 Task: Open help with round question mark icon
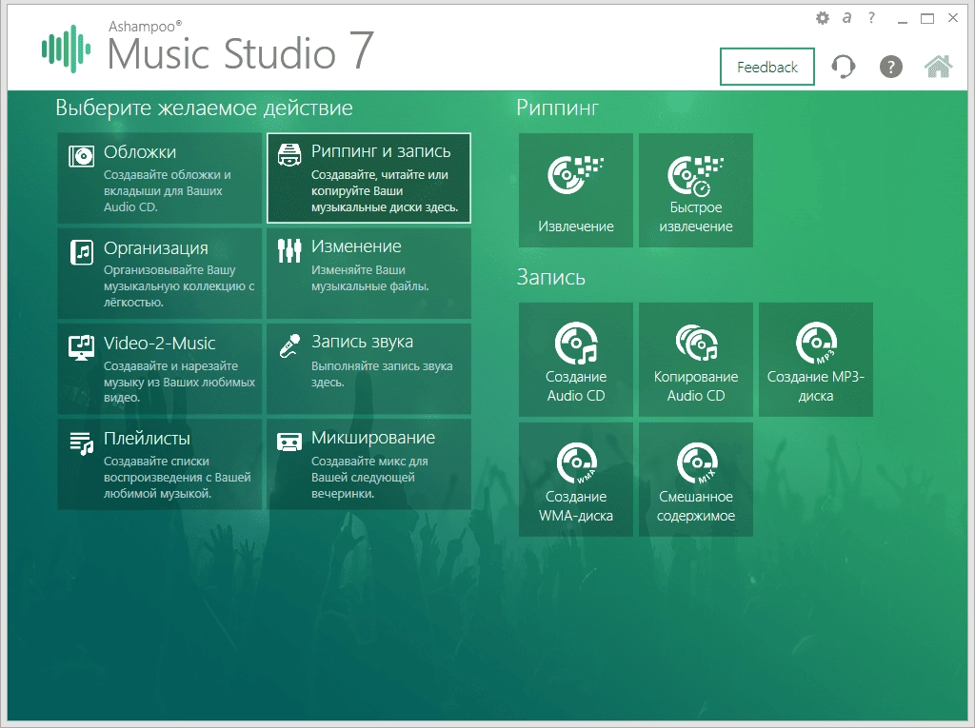coord(890,67)
